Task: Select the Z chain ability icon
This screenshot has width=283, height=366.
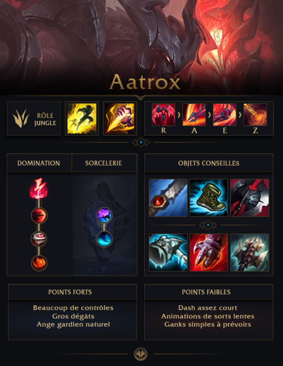Action: pyautogui.click(x=255, y=115)
